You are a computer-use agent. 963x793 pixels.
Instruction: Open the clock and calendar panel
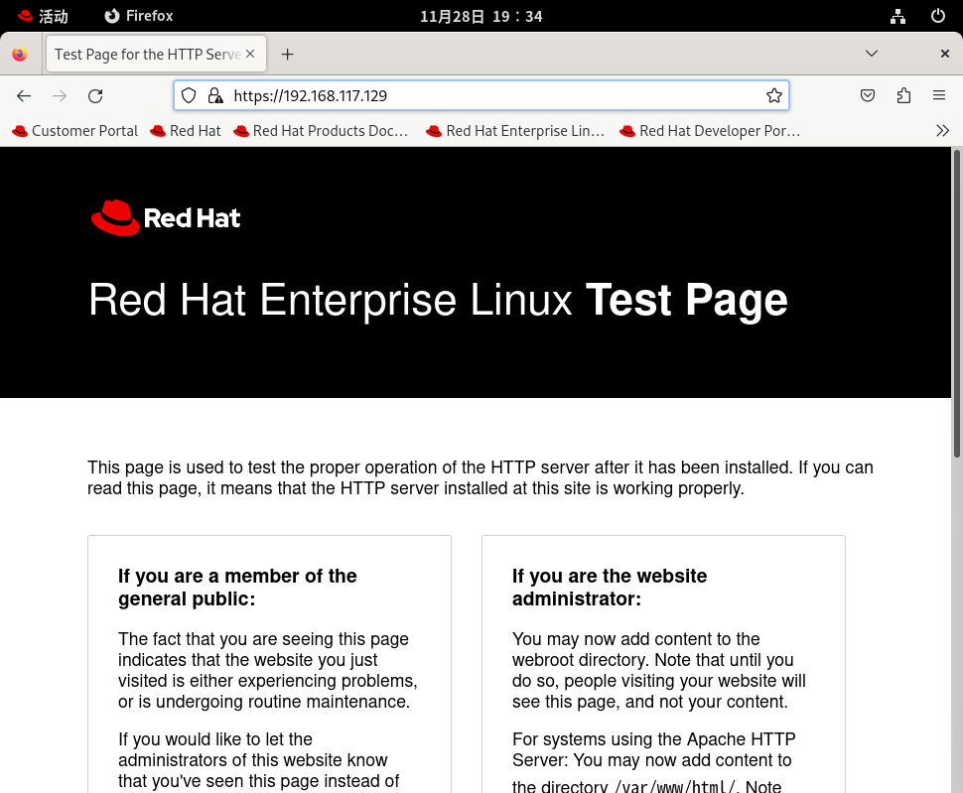tap(481, 16)
